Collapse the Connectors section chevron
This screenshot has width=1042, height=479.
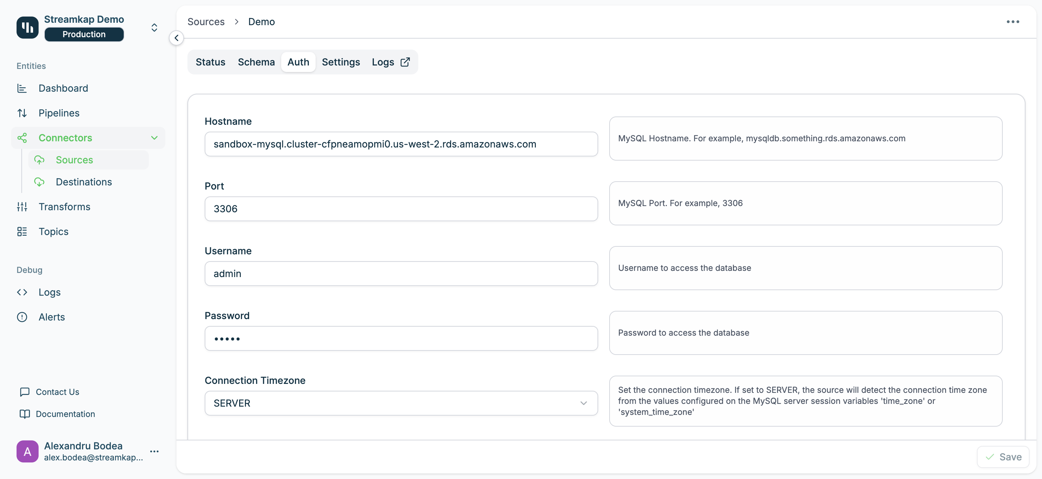[154, 137]
